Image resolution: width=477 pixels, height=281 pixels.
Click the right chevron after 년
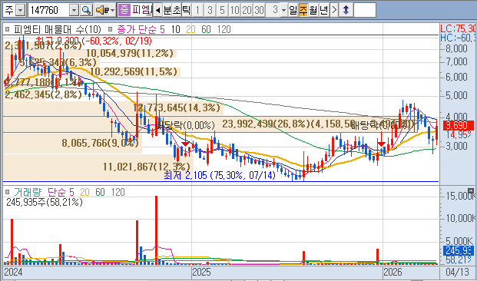(334, 10)
